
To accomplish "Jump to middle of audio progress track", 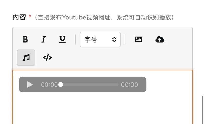I will [x=89, y=85].
